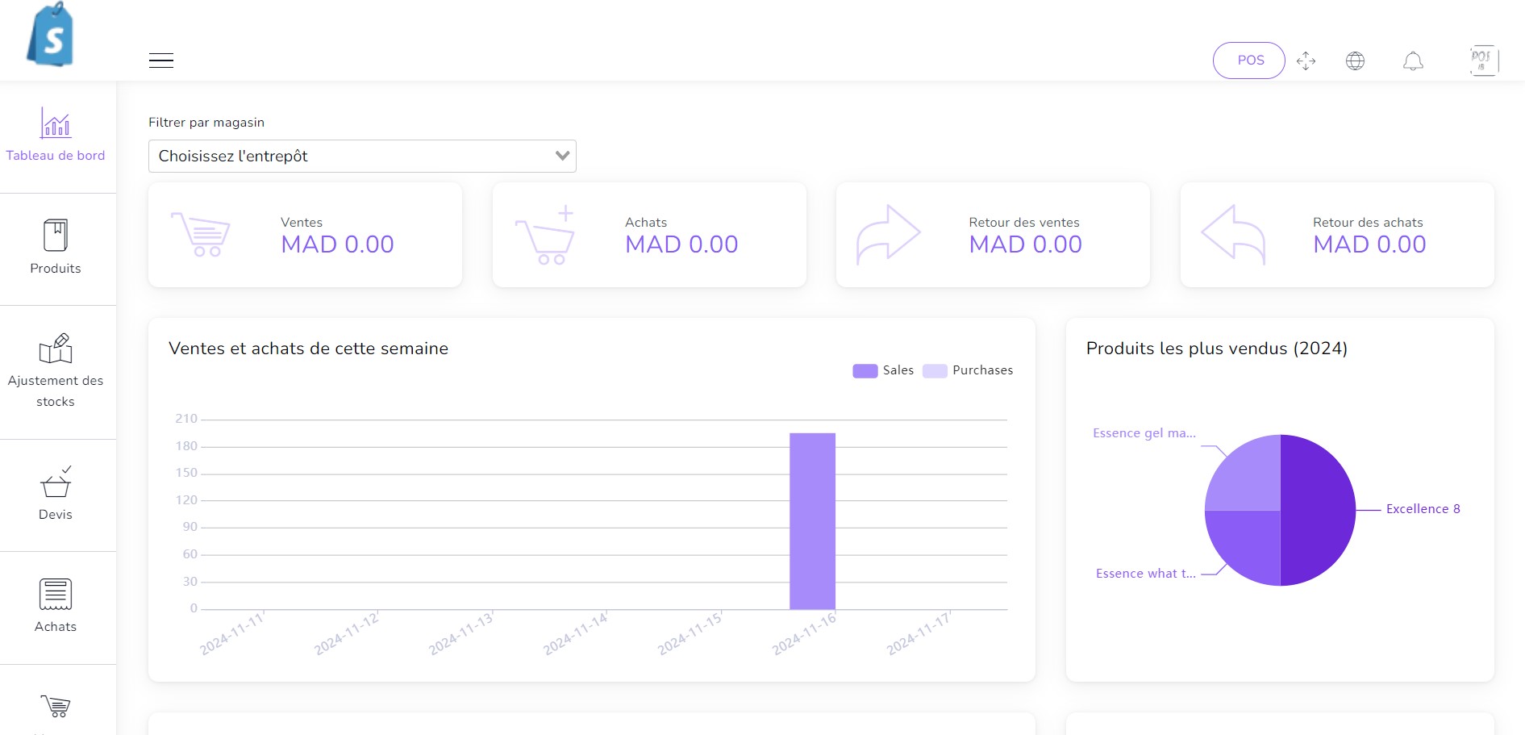Toggle the Sales legend swatch
Screen dimensions: 1525x735
coord(865,370)
